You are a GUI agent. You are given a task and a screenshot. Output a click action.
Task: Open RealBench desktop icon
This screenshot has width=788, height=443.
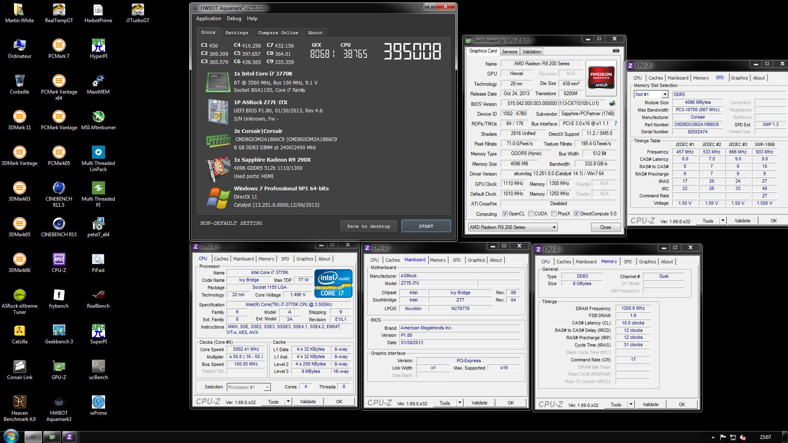tap(98, 299)
